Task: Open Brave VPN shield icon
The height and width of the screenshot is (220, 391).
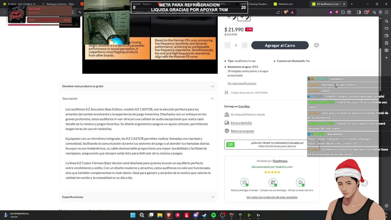Action: click(x=380, y=12)
